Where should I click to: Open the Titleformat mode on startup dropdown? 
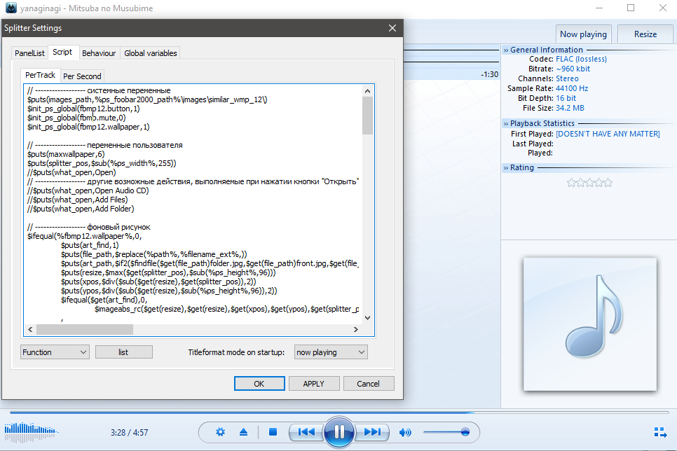(x=331, y=352)
